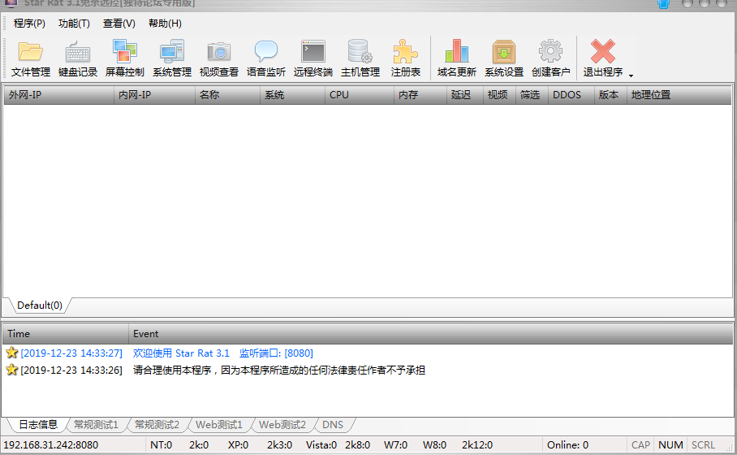The width and height of the screenshot is (737, 455).
Task: Sort by the 外网-IP column header
Action: point(58,94)
